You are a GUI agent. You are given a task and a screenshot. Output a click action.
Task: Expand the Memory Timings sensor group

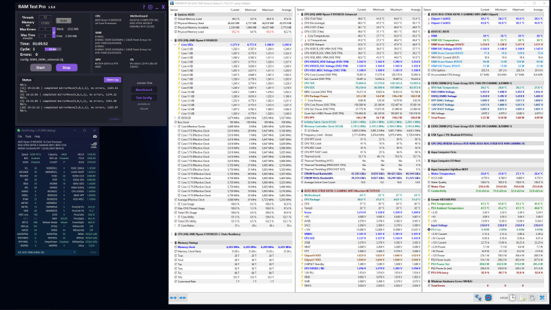171,242
